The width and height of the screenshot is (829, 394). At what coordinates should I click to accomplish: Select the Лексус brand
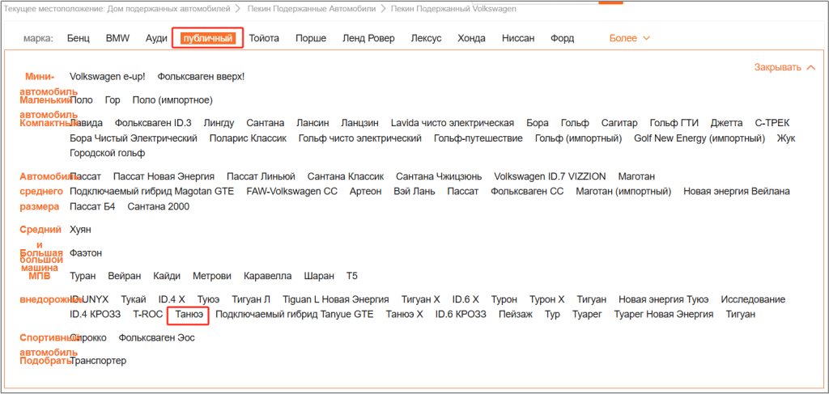[x=426, y=38]
